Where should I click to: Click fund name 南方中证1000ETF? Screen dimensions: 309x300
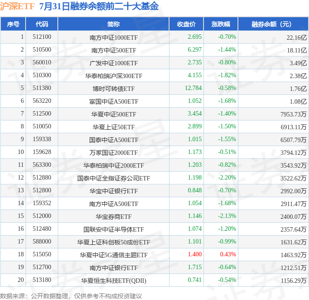pos(113,37)
